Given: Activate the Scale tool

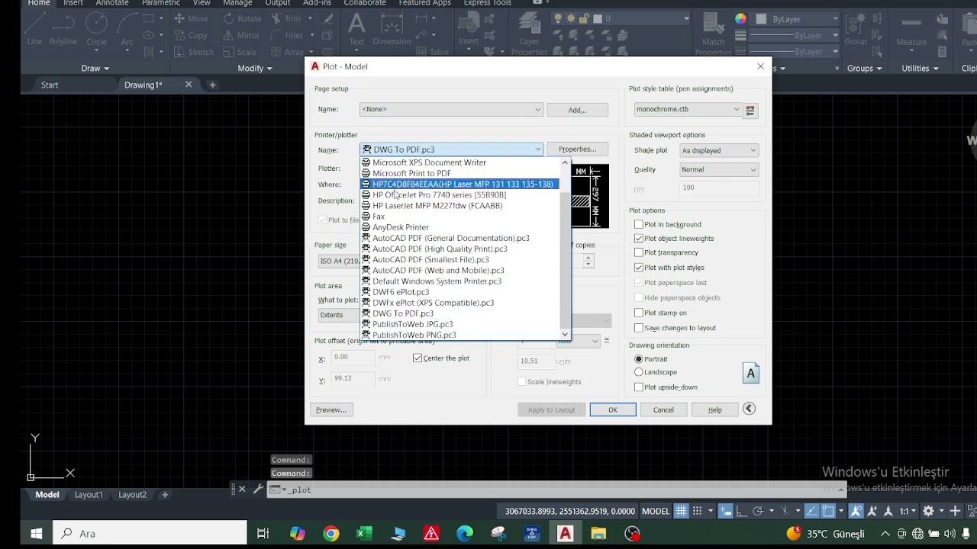Looking at the screenshot, I should [240, 52].
